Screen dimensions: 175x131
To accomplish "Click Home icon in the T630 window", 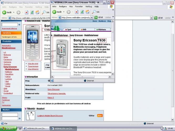I will tap(88, 12).
